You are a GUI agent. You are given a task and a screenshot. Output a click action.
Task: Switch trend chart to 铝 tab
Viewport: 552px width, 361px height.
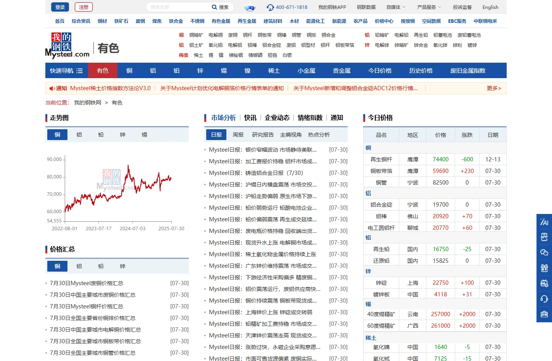point(79,134)
